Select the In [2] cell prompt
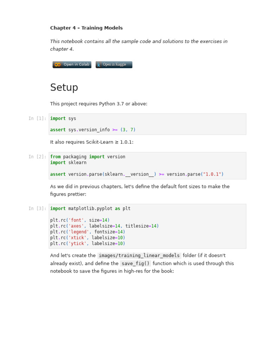270x361 pixels. [x=37, y=157]
